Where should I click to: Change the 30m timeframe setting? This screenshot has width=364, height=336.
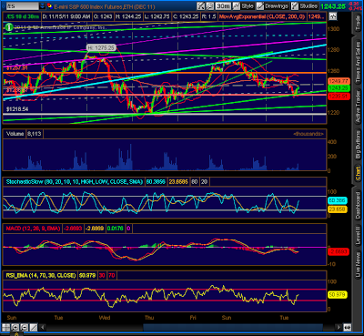[223, 5]
